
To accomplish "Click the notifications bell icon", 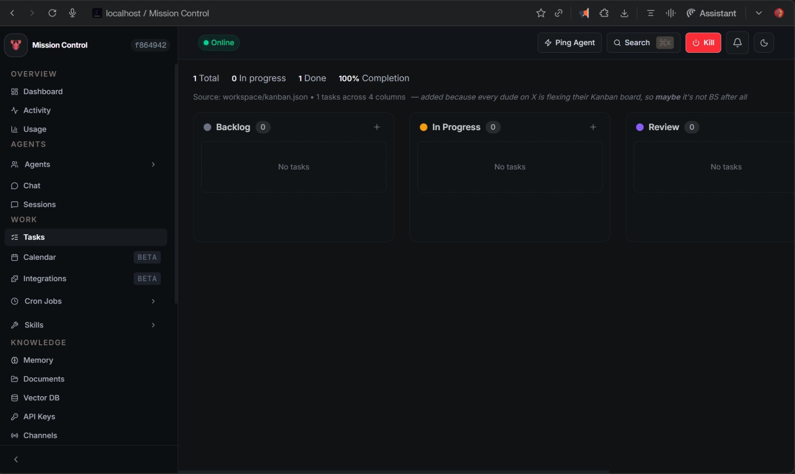I will click(737, 43).
